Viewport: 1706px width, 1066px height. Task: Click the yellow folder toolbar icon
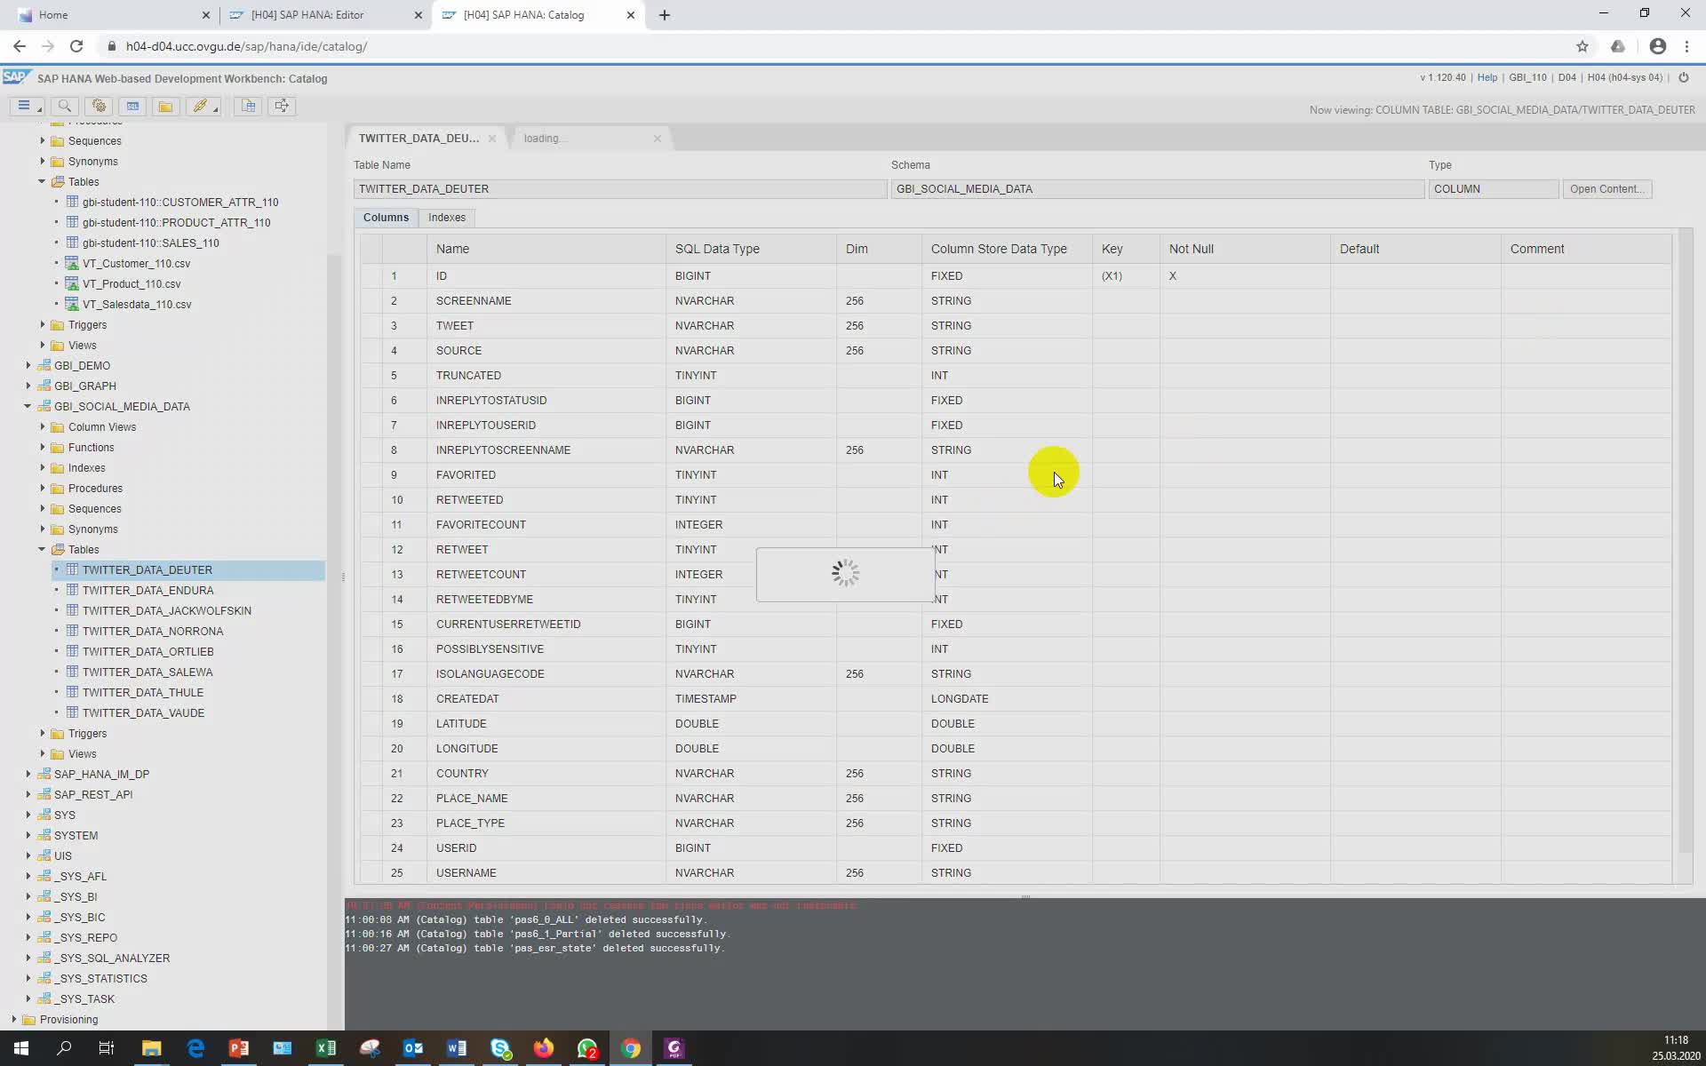(165, 106)
